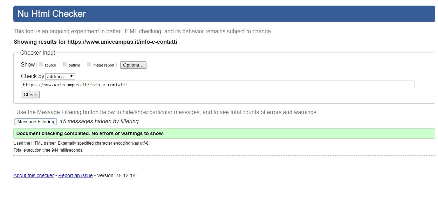This screenshot has width=438, height=215.
Task: Click the '15 messages hidden by filtering' text
Action: click(x=99, y=122)
